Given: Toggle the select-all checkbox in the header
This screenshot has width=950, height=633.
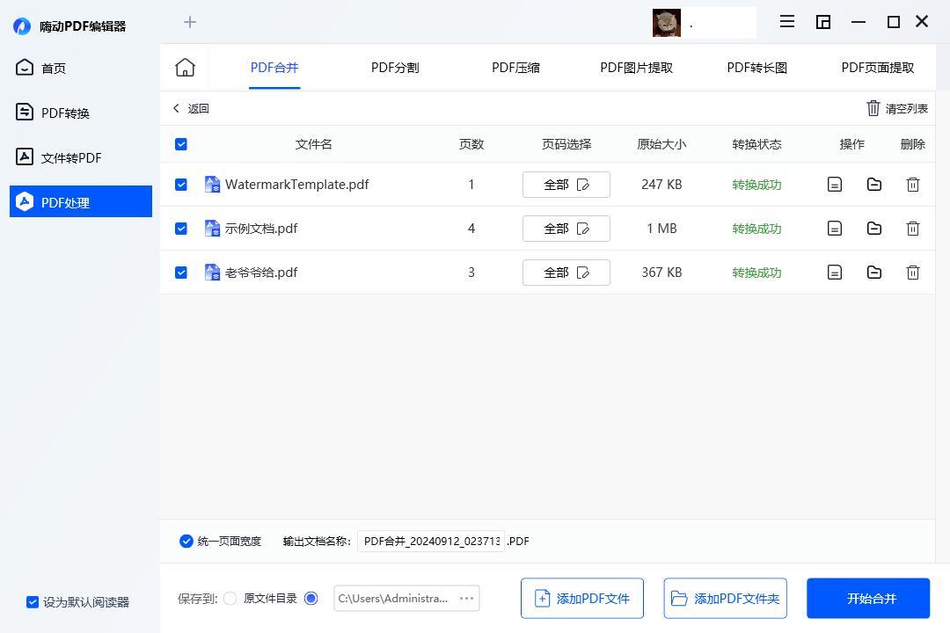Looking at the screenshot, I should tap(180, 144).
